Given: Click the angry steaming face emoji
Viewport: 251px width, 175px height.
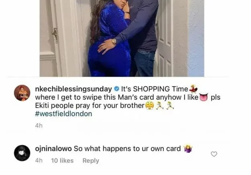Looking at the screenshot, I should pyautogui.click(x=149, y=106).
